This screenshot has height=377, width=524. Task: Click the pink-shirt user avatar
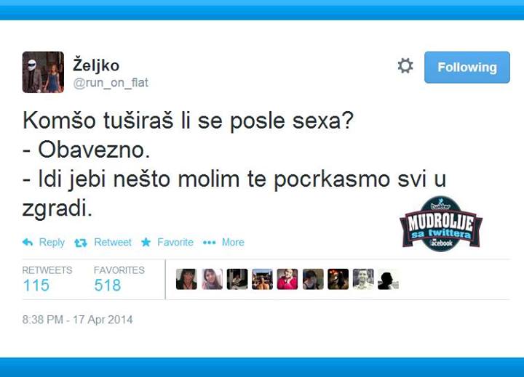pos(287,279)
